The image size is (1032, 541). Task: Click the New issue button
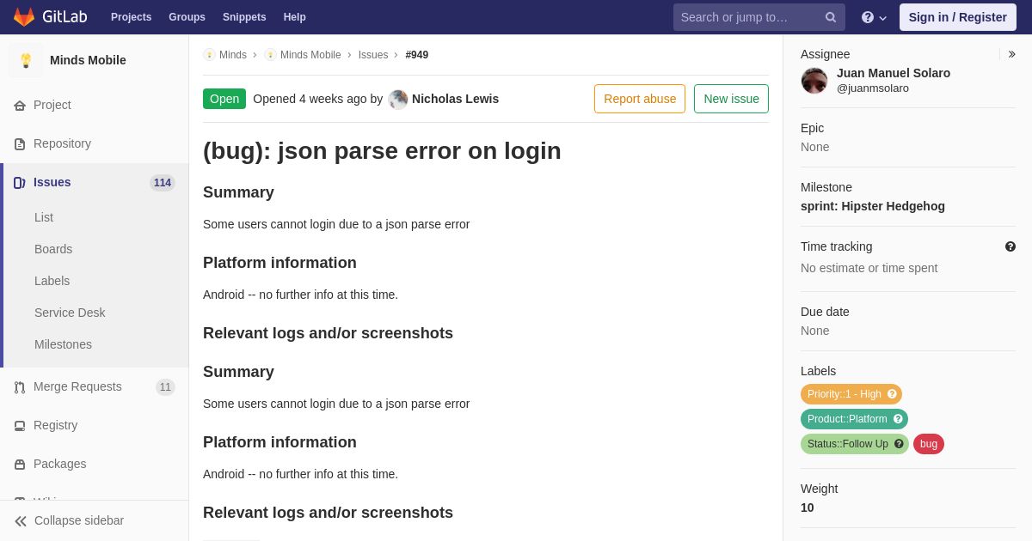[731, 99]
